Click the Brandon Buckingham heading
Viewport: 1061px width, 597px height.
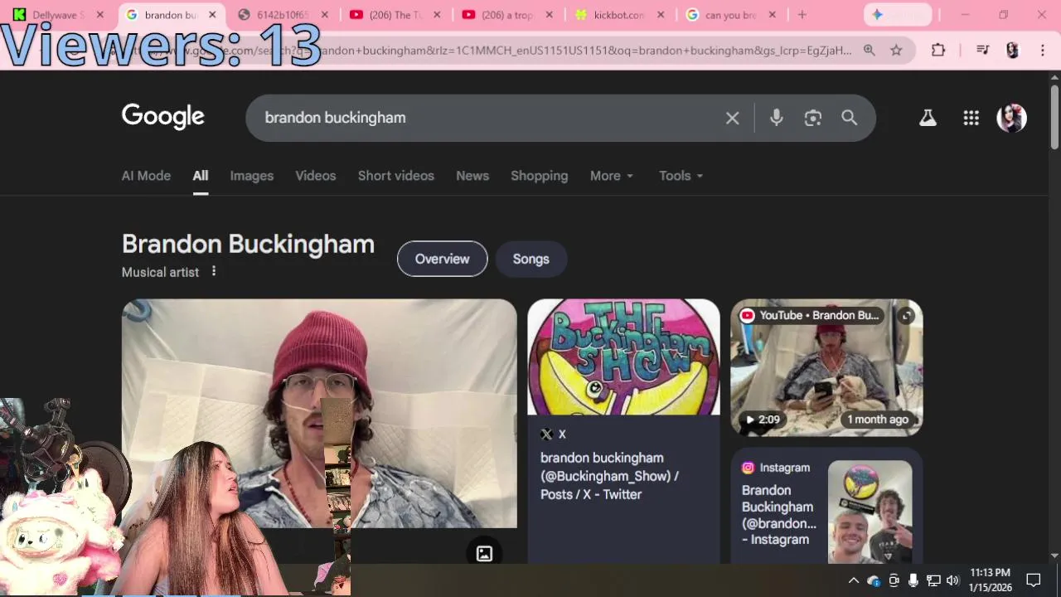[248, 244]
